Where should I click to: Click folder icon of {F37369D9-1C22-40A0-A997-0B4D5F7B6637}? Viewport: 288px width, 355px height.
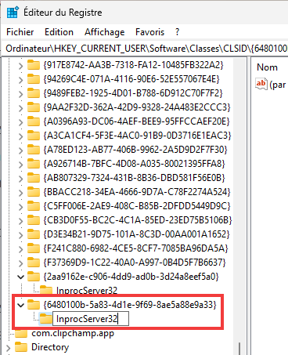pos(34,263)
